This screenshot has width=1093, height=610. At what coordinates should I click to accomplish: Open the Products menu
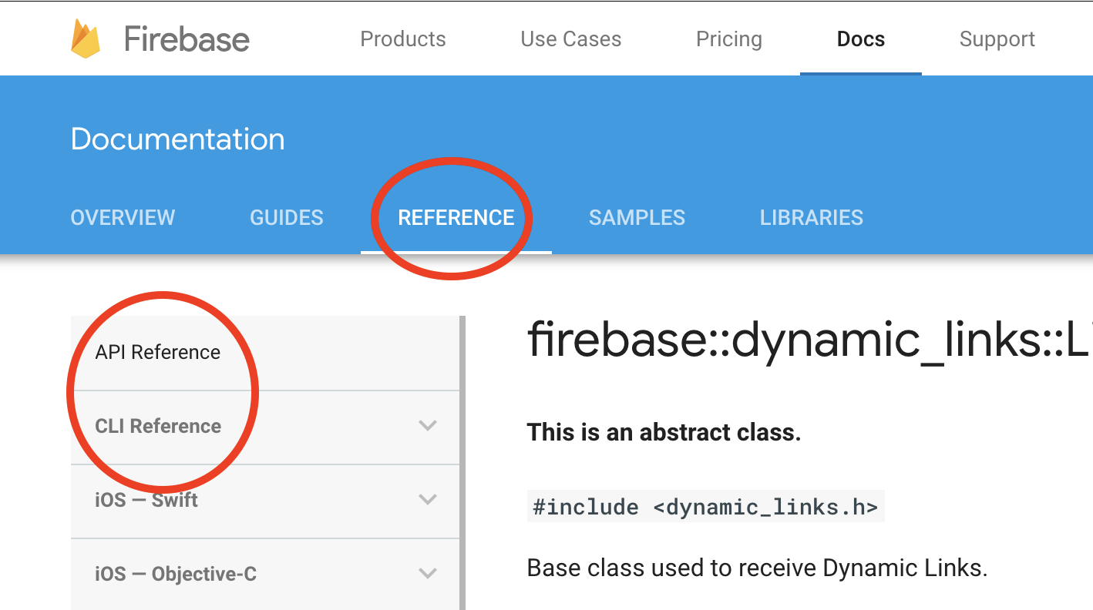pos(402,39)
